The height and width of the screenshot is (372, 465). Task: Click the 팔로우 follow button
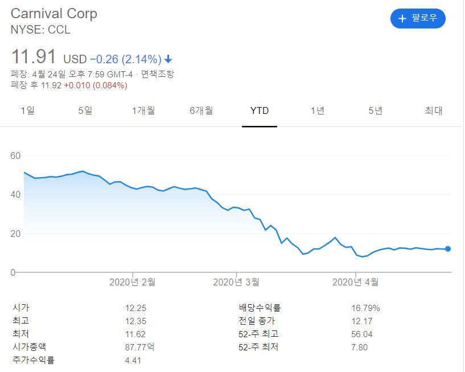(x=418, y=18)
